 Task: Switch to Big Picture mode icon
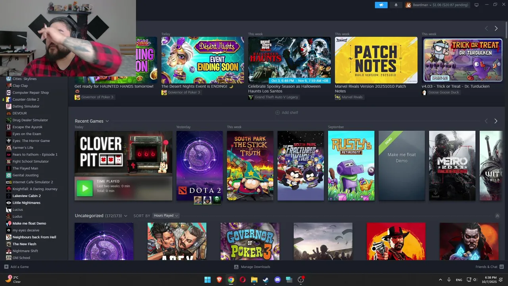point(477,5)
